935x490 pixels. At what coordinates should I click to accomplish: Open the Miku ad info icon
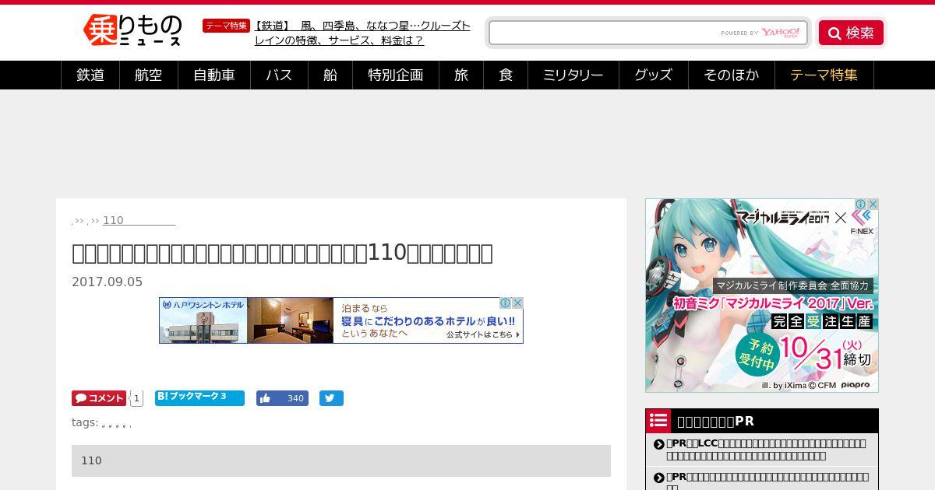click(861, 205)
